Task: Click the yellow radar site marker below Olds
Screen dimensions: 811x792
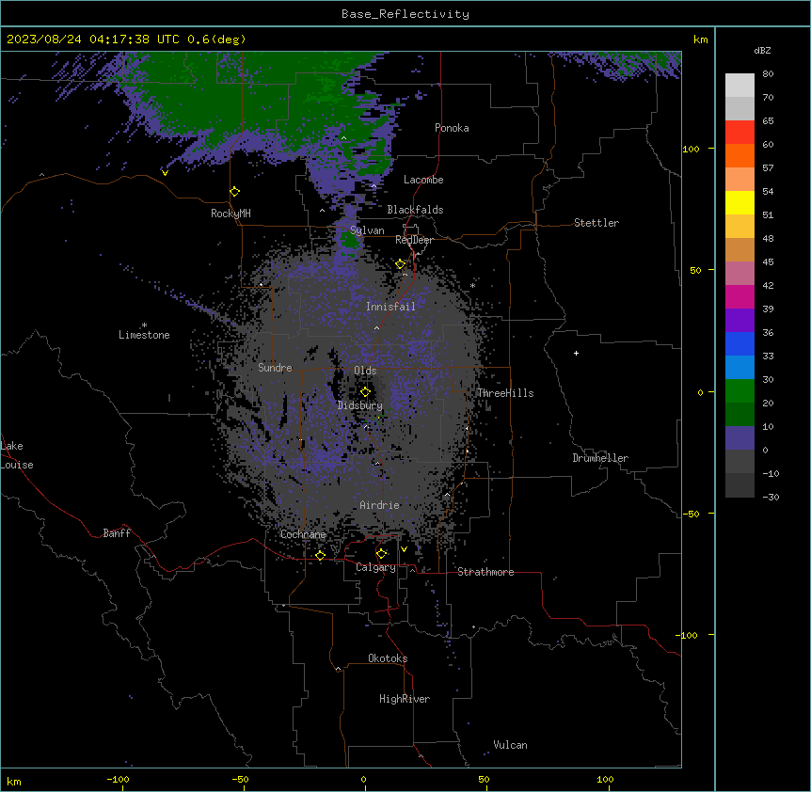Action: point(365,391)
